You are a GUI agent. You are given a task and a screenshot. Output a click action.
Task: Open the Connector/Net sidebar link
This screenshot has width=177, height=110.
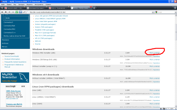[9, 25]
